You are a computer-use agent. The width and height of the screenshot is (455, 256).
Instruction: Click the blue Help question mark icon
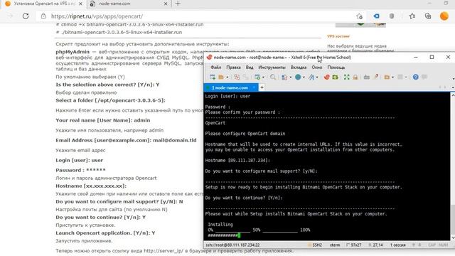click(x=415, y=77)
